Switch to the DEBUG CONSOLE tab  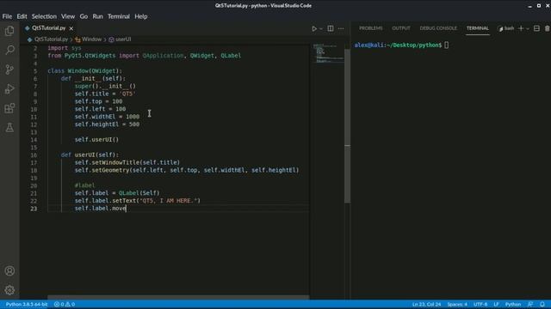438,28
